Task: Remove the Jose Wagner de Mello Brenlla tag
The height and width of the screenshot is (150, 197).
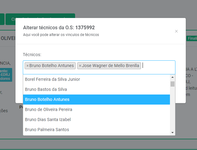Action: click(80, 66)
